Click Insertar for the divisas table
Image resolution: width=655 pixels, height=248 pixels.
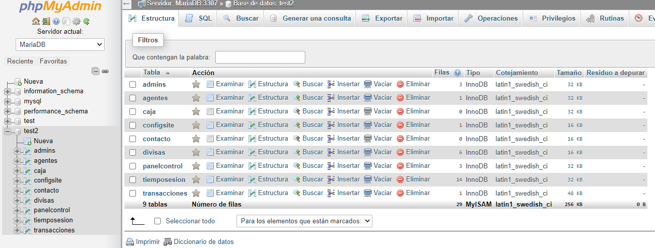(344, 152)
